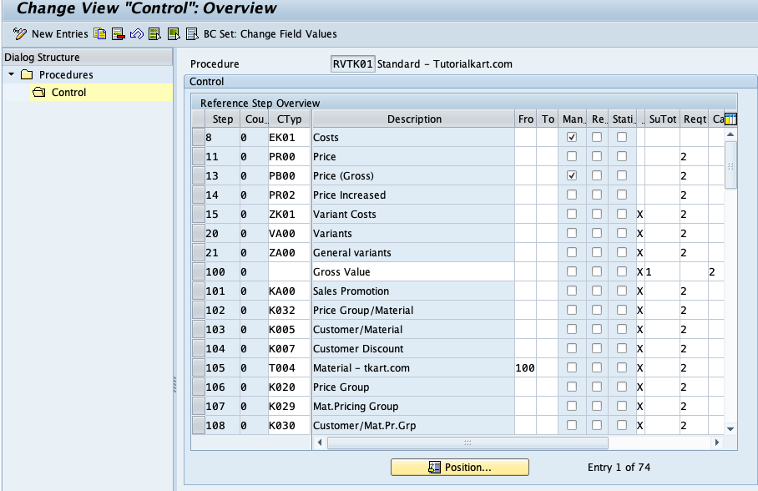The height and width of the screenshot is (491, 758).
Task: Uncheck the Man checkbox for Costs row
Action: pos(572,137)
